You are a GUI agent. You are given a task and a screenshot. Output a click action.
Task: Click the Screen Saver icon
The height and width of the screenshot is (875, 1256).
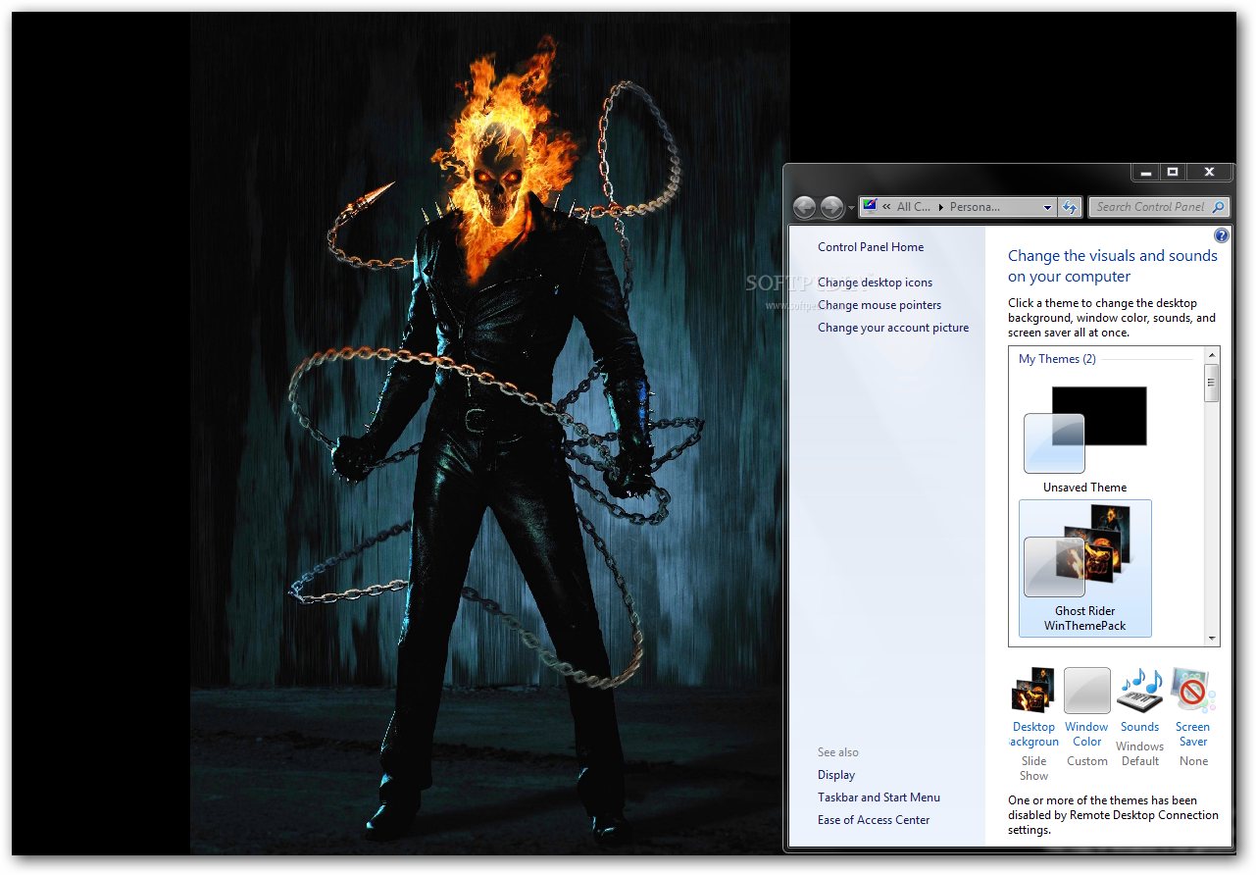[x=1192, y=691]
